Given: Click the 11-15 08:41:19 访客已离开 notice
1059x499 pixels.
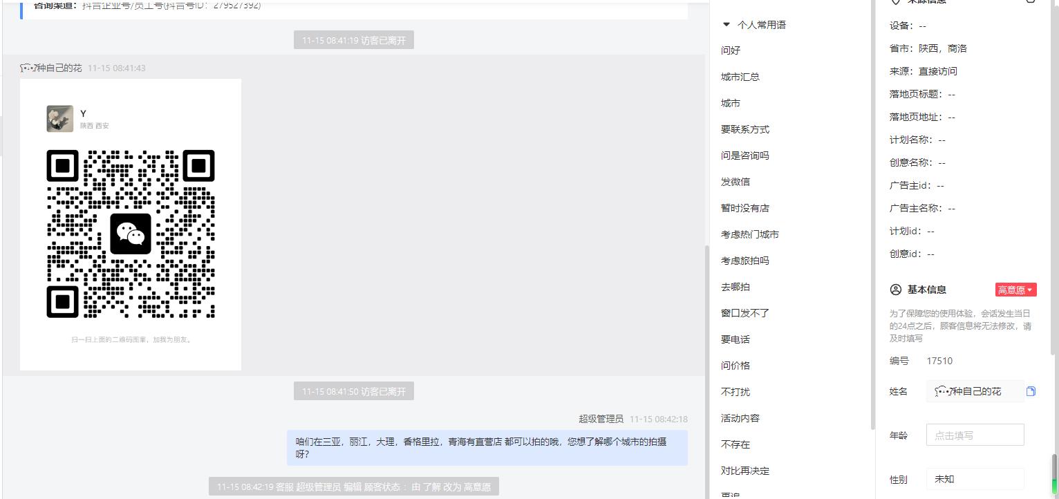Looking at the screenshot, I should click(354, 40).
